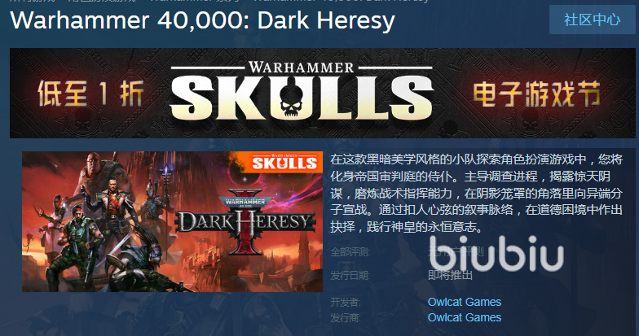
Task: Click the game description paragraph
Action: click(x=476, y=193)
